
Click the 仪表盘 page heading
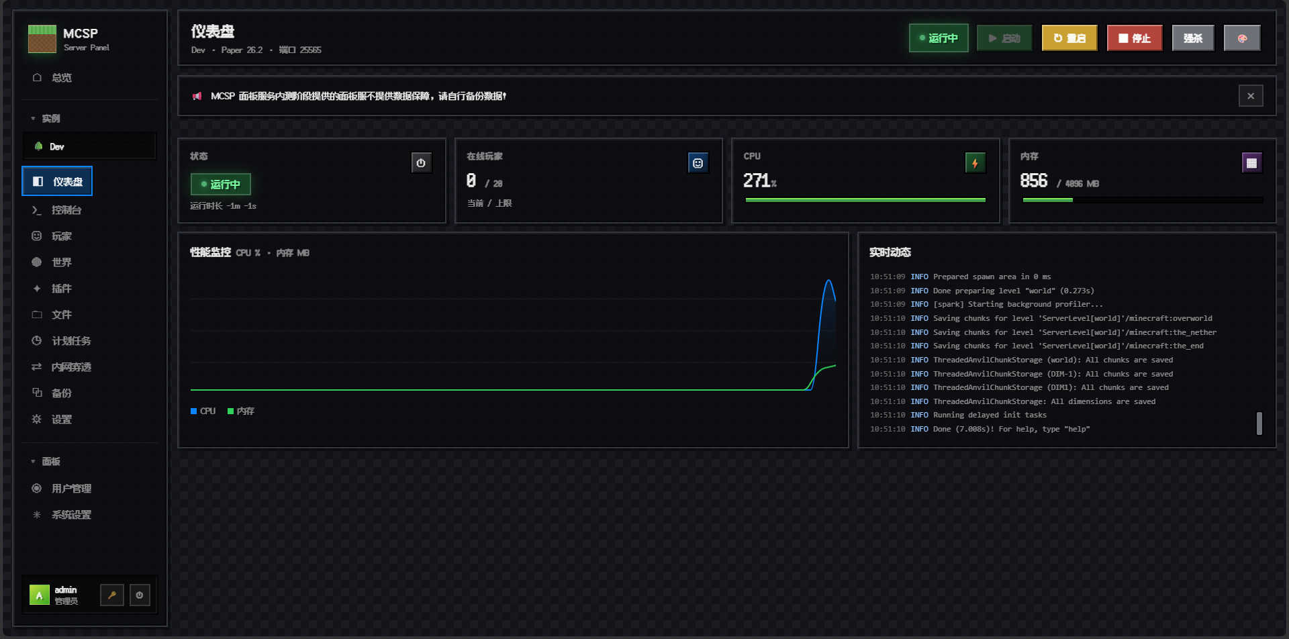(x=212, y=32)
